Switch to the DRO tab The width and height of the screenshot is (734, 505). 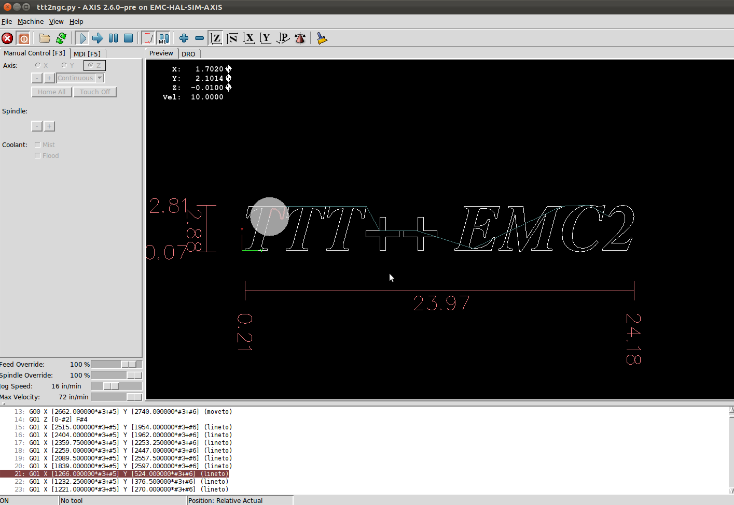(x=188, y=54)
